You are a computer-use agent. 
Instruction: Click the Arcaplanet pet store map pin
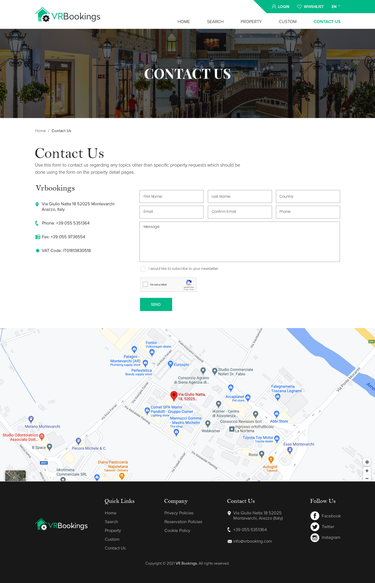pos(248,398)
